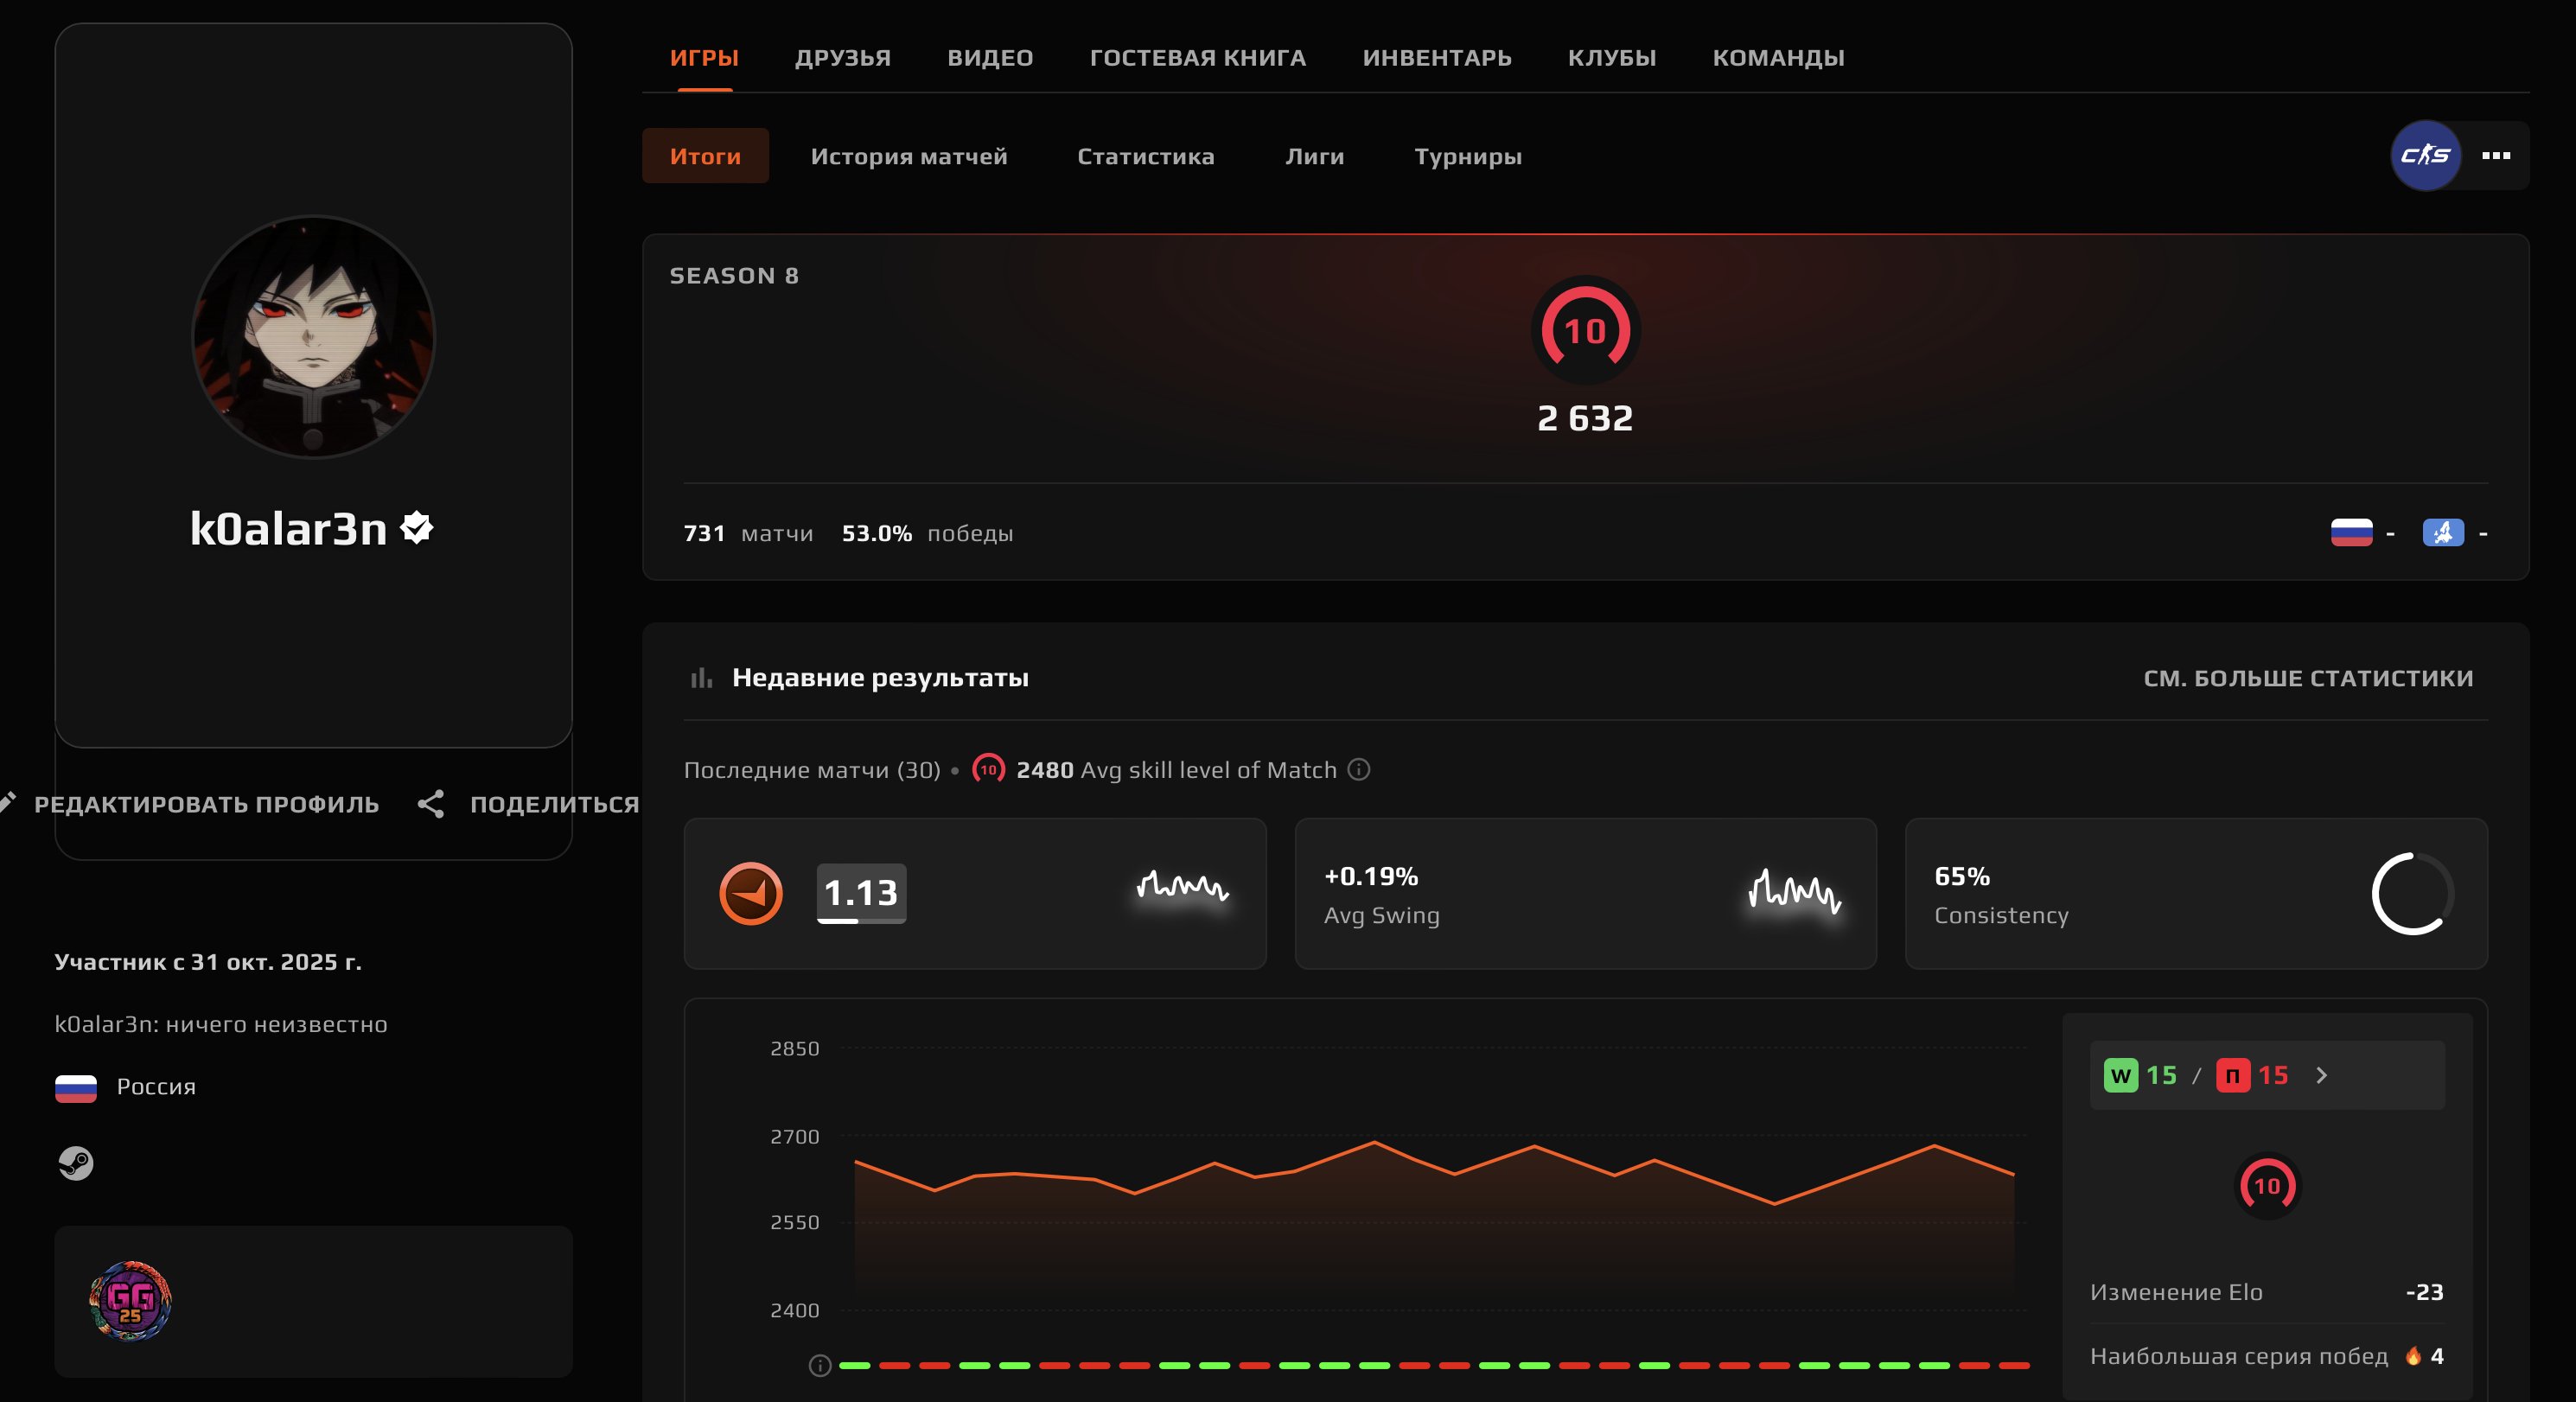
Task: Open the КОМАНДЫ tab
Action: point(1778,57)
